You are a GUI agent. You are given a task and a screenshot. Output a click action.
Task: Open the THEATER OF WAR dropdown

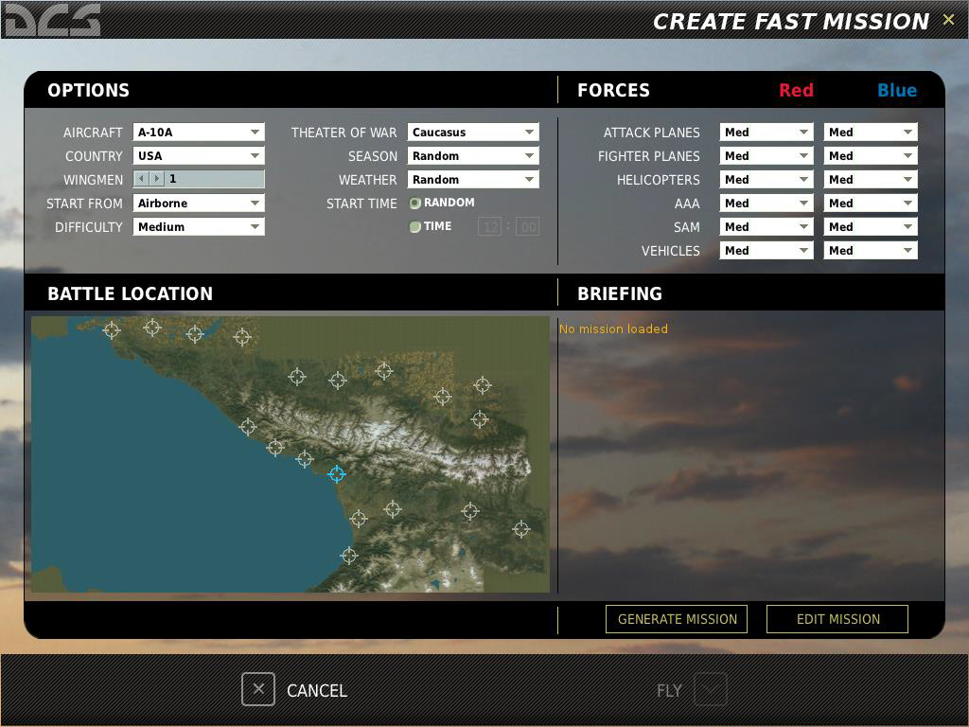point(473,132)
